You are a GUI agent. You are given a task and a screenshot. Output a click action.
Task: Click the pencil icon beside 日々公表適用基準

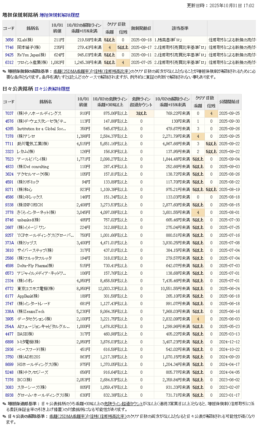click(4, 404)
